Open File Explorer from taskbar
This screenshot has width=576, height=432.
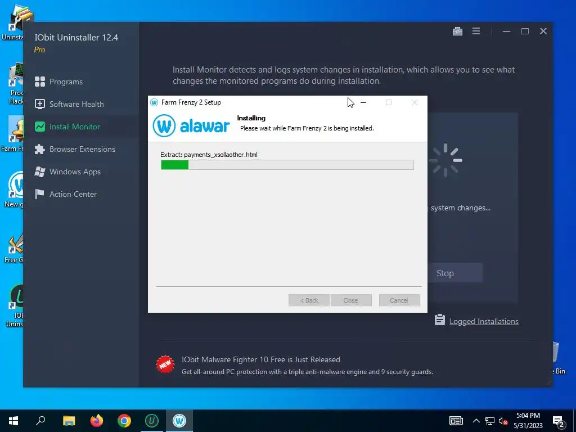69,421
